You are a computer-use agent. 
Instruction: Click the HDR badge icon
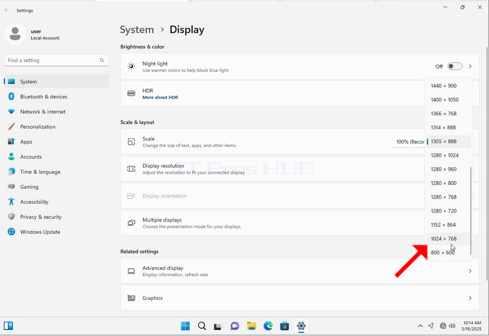pos(131,94)
